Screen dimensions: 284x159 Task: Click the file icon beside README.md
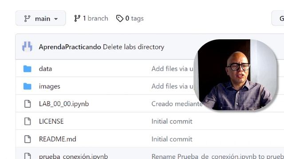point(28,139)
